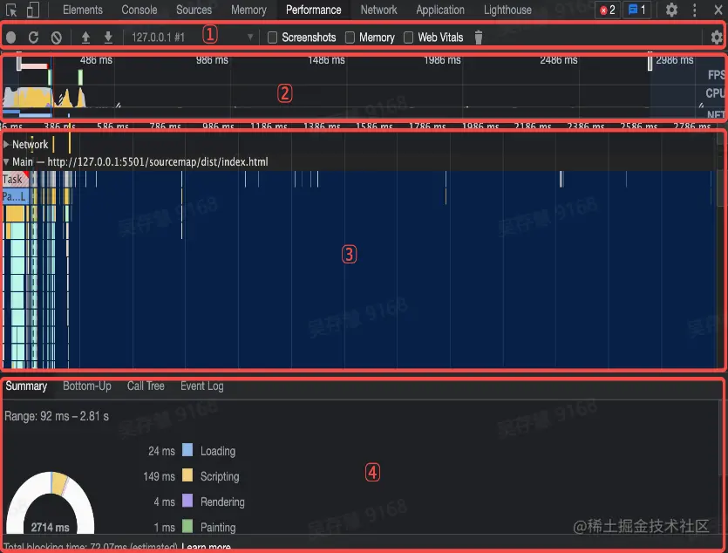Switch to the Network panel tab

[379, 10]
